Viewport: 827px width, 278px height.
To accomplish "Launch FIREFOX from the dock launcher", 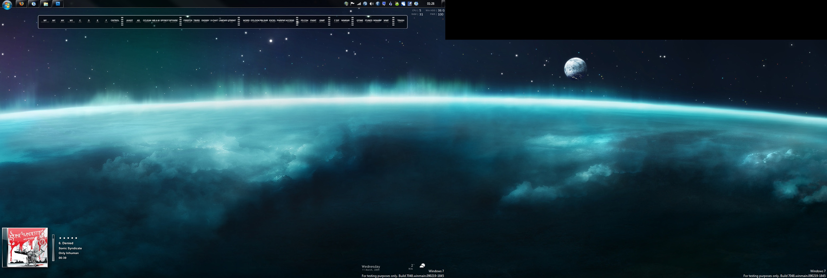I will (x=188, y=21).
